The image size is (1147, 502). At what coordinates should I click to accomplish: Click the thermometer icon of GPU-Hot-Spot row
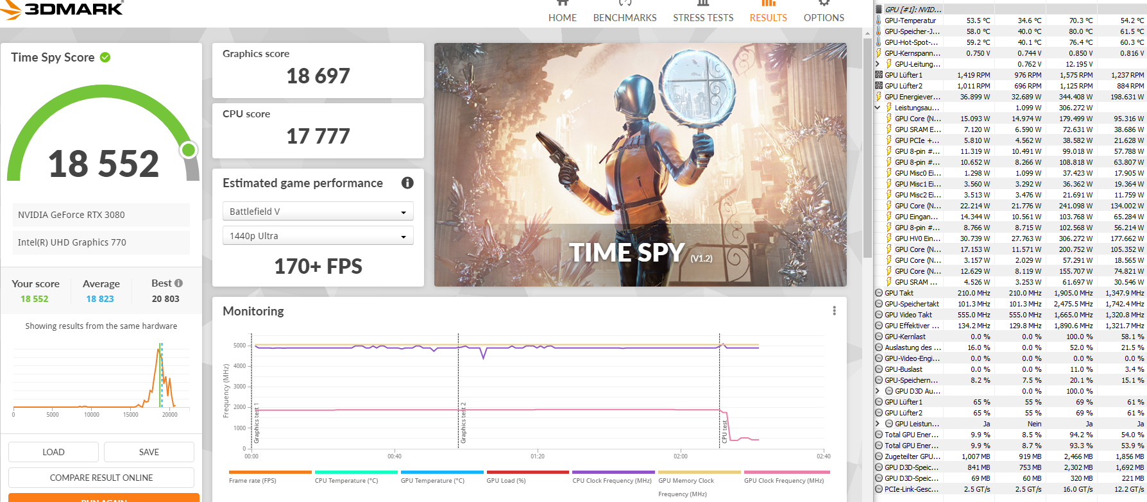point(879,42)
